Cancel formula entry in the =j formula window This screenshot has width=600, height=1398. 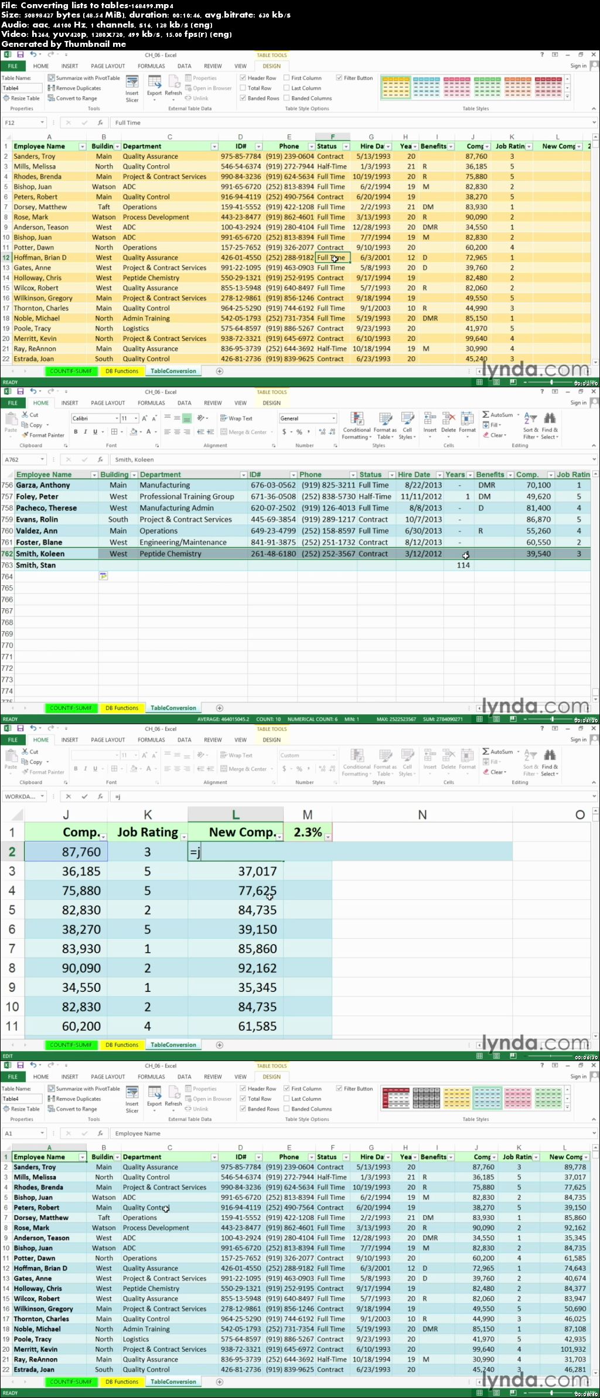point(68,796)
